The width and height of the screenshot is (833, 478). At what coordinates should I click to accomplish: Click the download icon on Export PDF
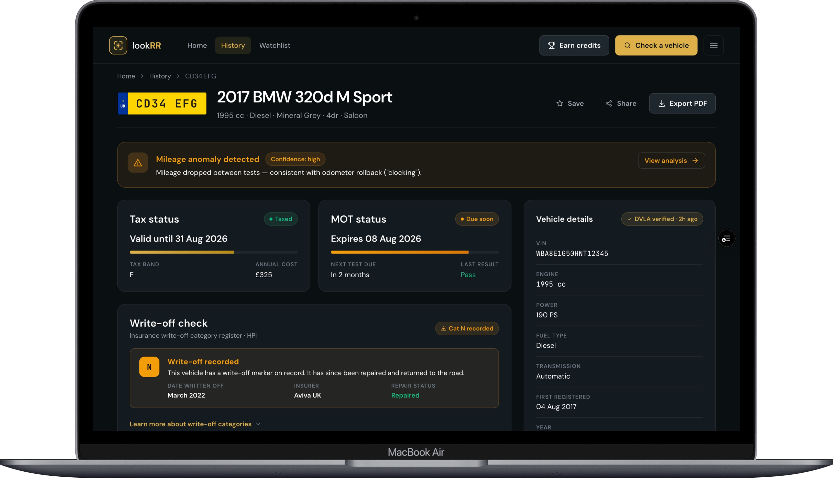tap(662, 104)
